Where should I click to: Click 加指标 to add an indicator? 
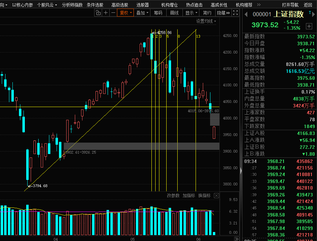(189, 195)
